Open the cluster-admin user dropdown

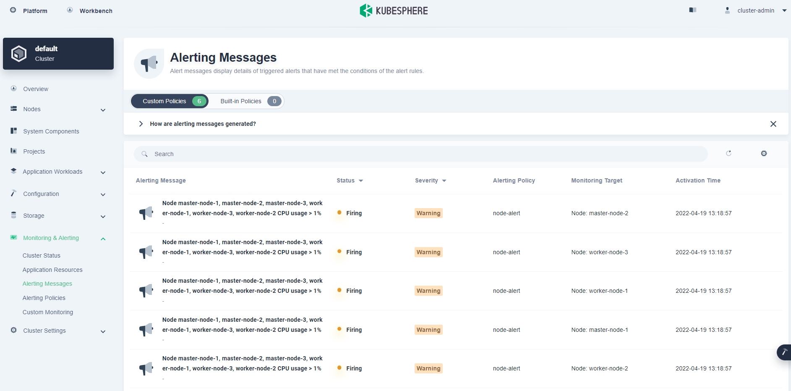(x=784, y=10)
